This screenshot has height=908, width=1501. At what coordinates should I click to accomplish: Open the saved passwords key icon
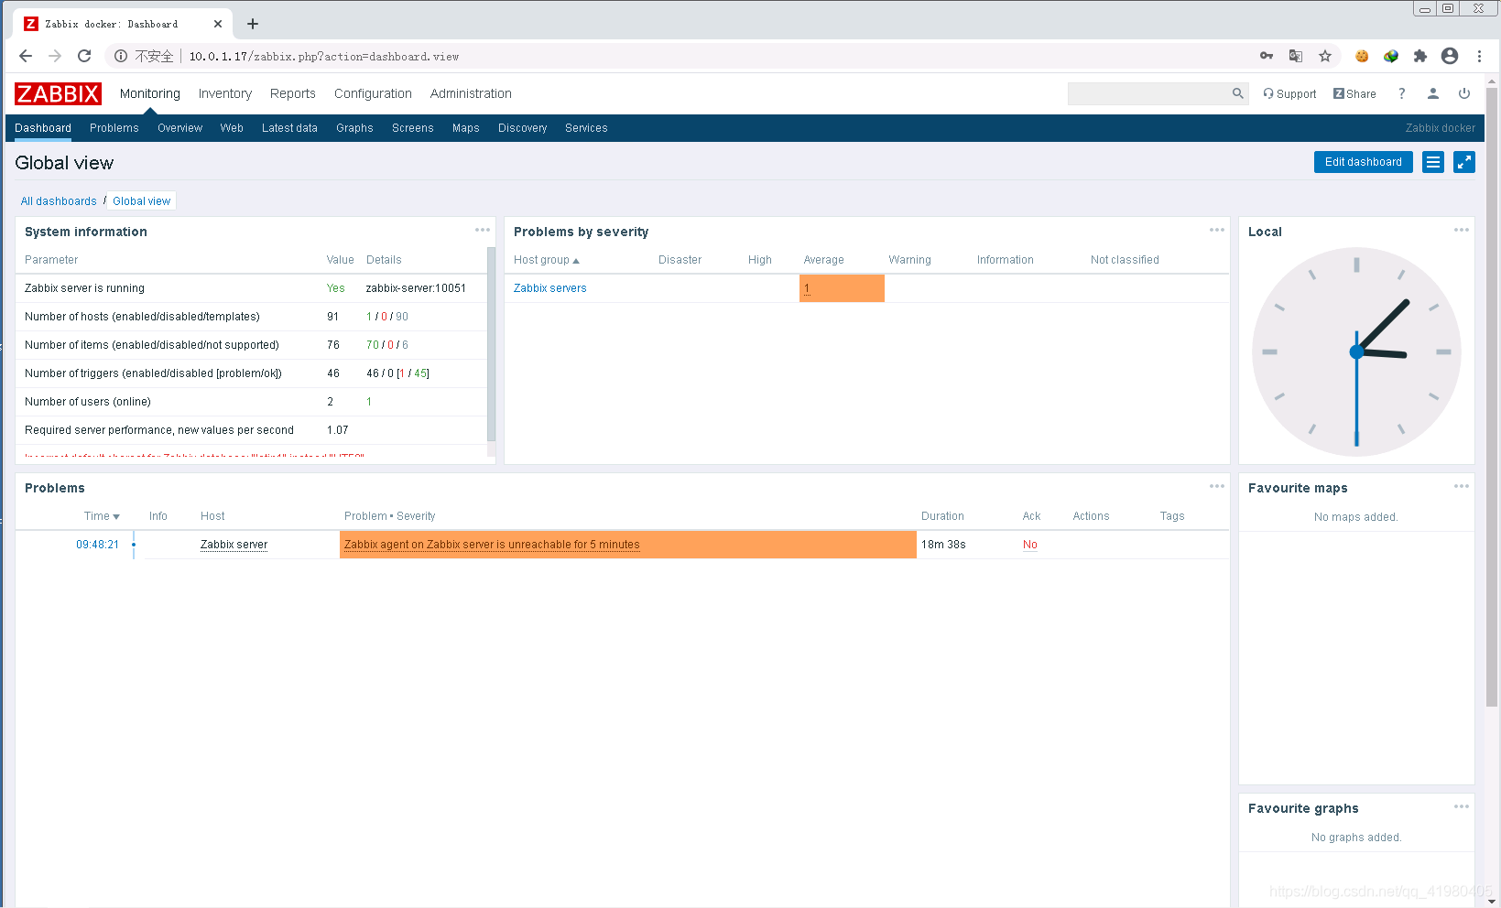point(1267,56)
